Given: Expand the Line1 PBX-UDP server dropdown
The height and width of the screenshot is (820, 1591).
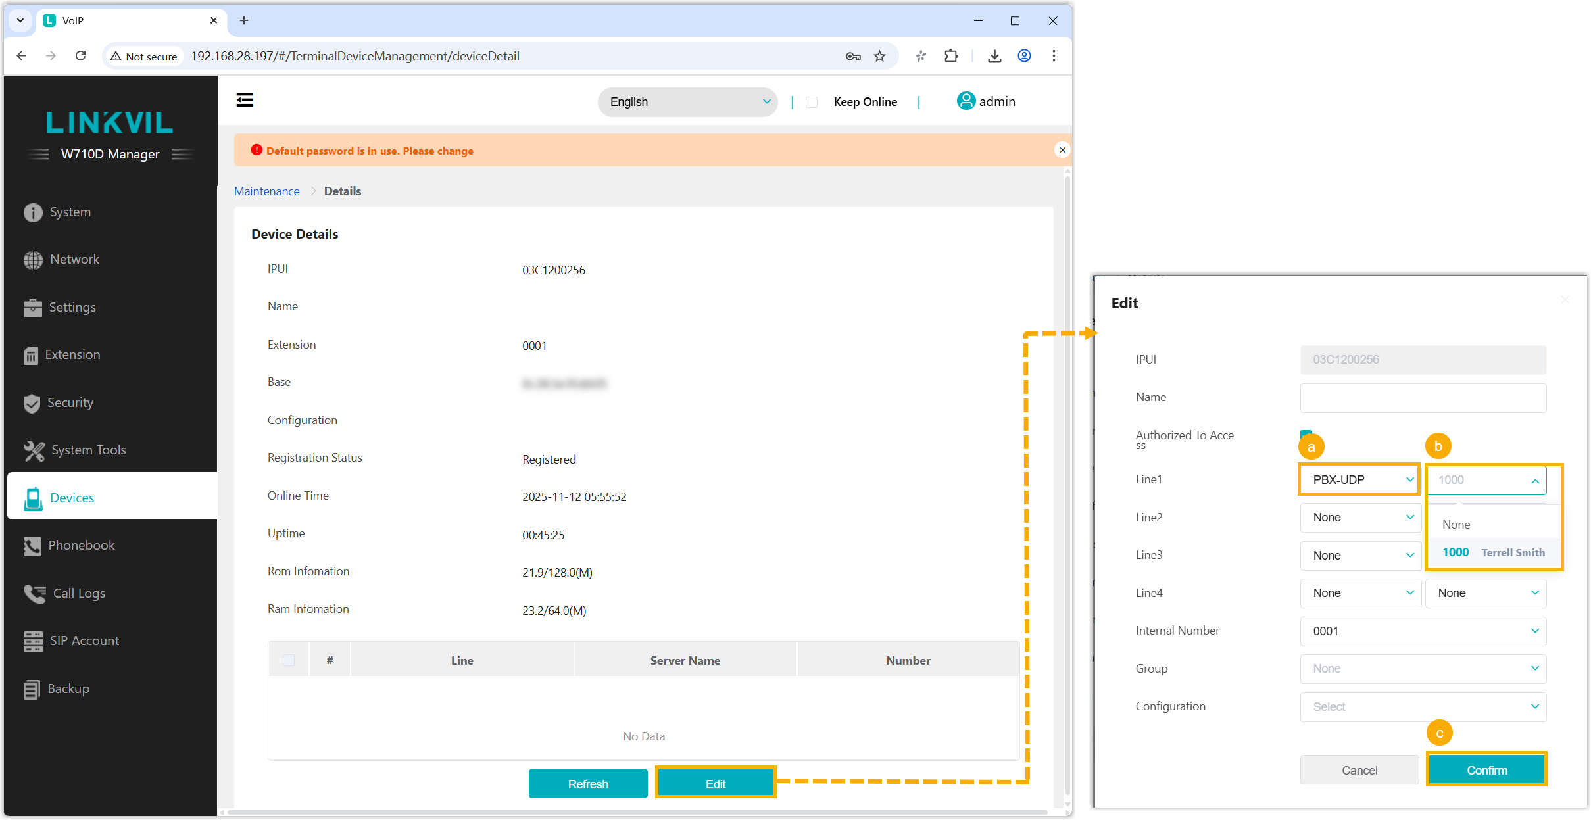Looking at the screenshot, I should pos(1359,479).
